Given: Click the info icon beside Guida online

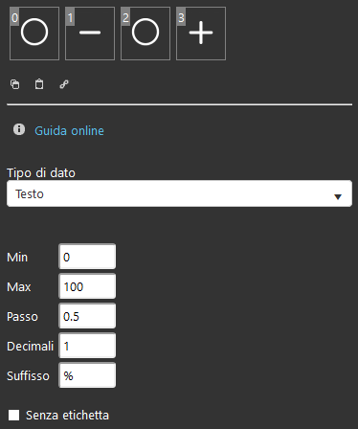Looking at the screenshot, I should 19,129.
